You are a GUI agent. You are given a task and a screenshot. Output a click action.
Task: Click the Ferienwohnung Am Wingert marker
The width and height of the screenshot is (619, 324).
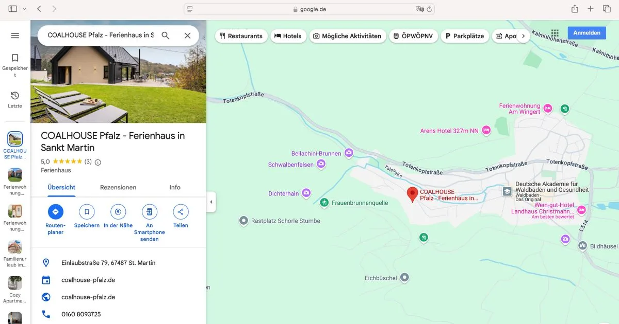coord(548,109)
